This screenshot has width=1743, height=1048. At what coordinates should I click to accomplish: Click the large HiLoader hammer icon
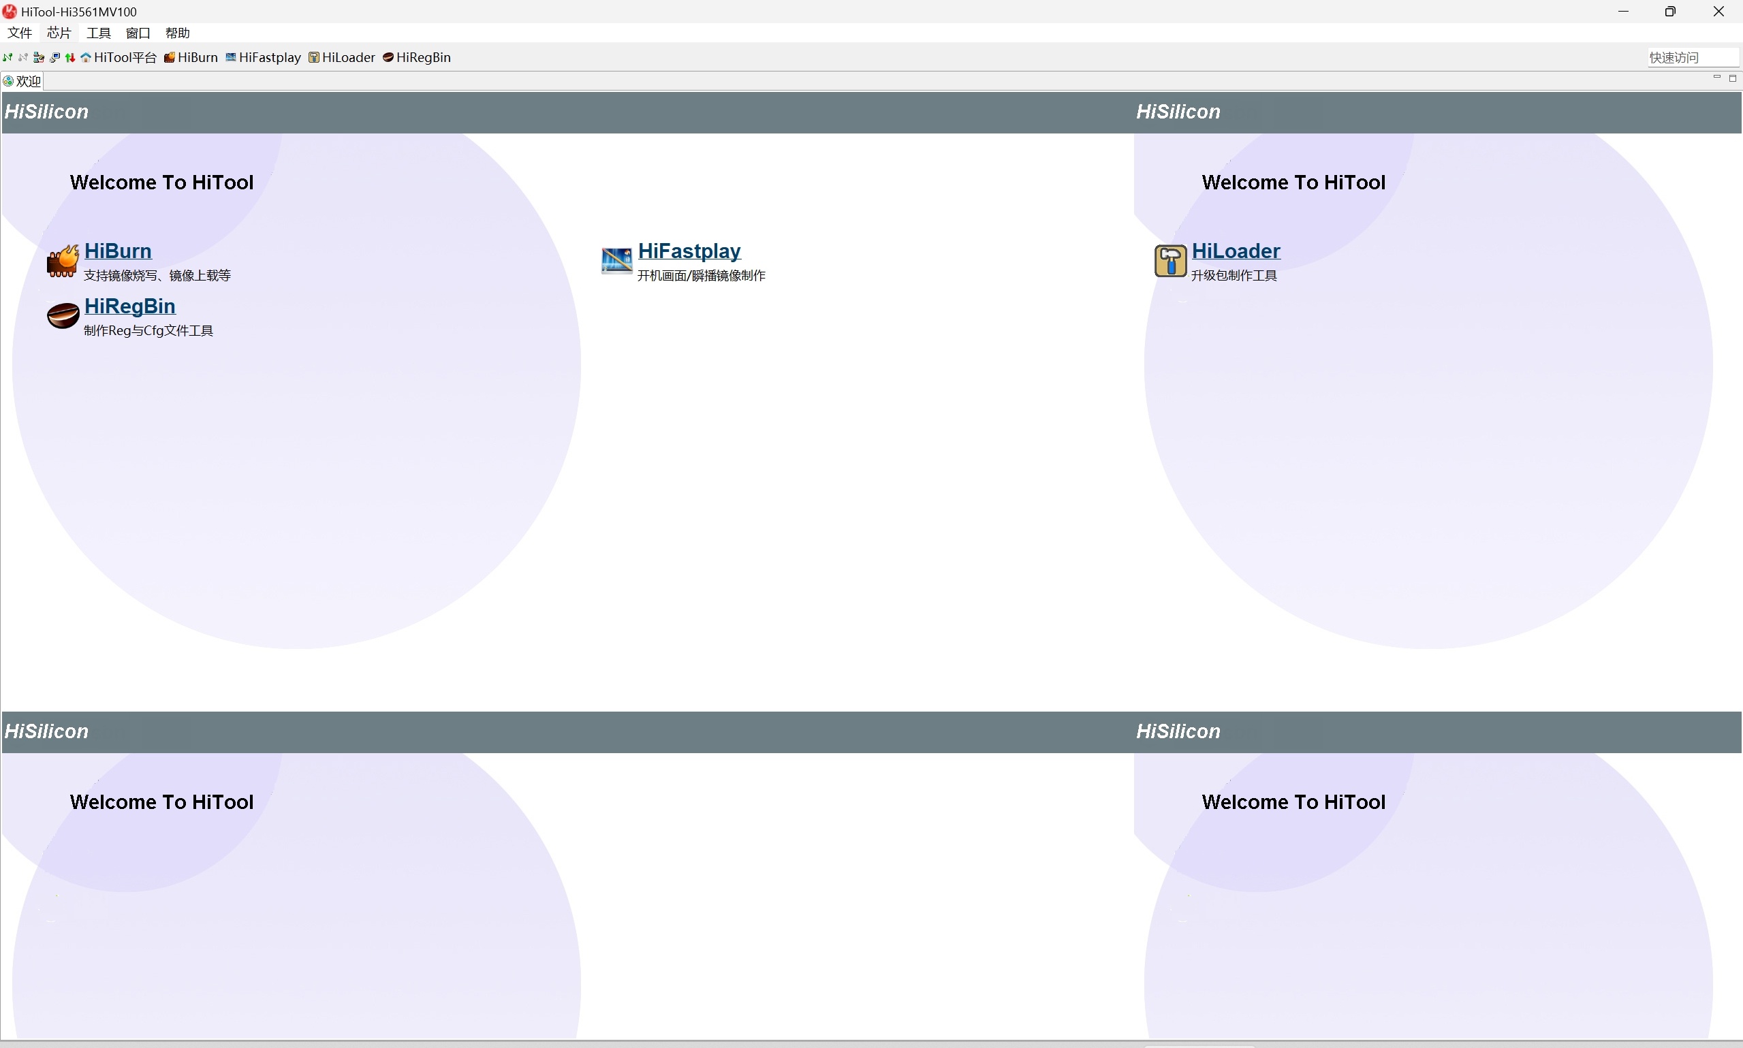click(x=1170, y=261)
